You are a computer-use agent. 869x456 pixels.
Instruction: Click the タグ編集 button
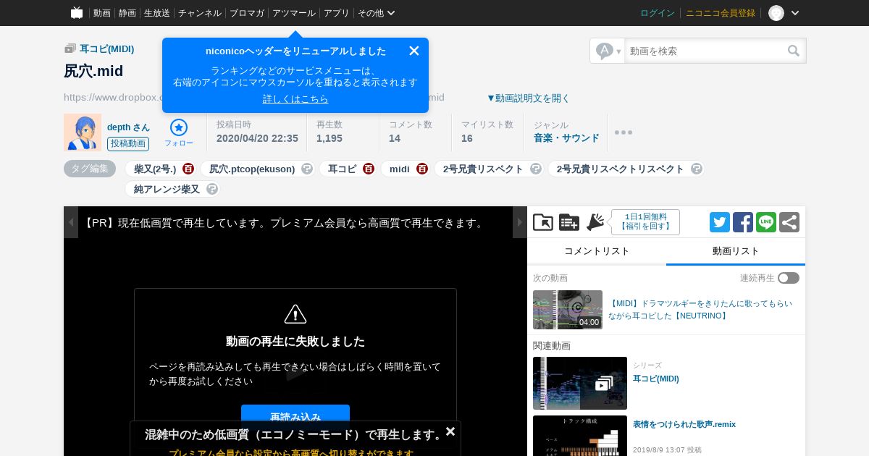pyautogui.click(x=90, y=169)
